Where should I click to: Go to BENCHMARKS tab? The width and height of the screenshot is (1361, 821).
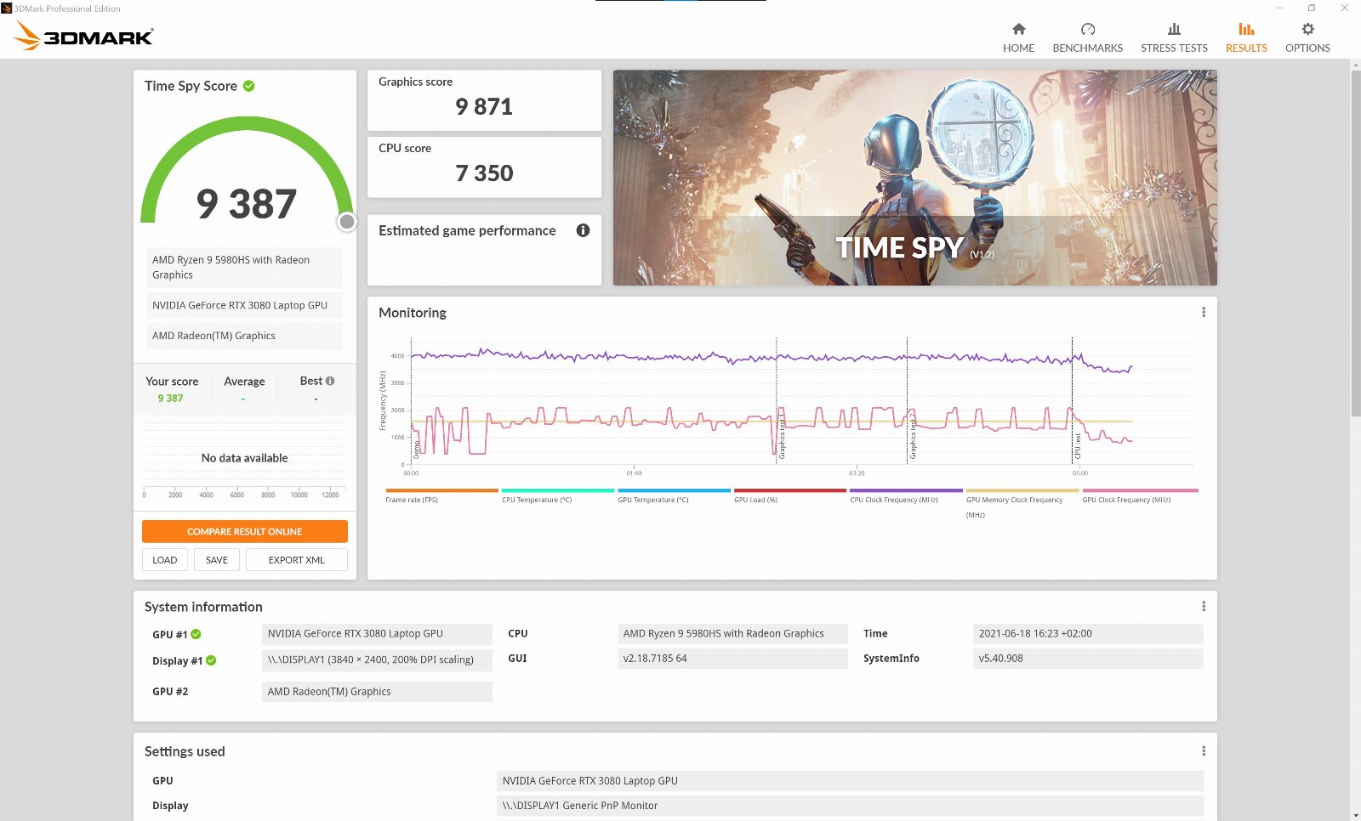tap(1087, 38)
